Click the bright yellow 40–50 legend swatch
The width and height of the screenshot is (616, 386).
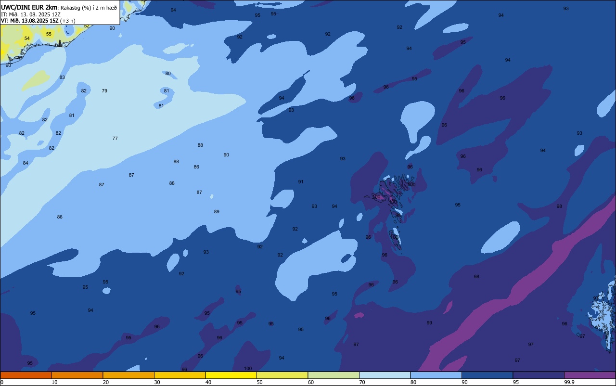click(x=231, y=375)
